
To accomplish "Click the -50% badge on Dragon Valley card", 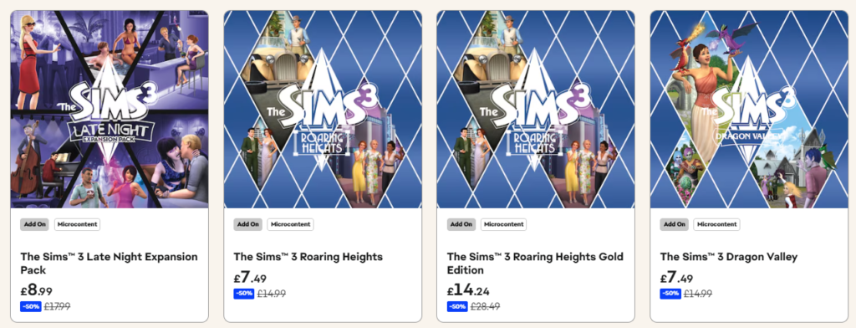I will (x=670, y=294).
